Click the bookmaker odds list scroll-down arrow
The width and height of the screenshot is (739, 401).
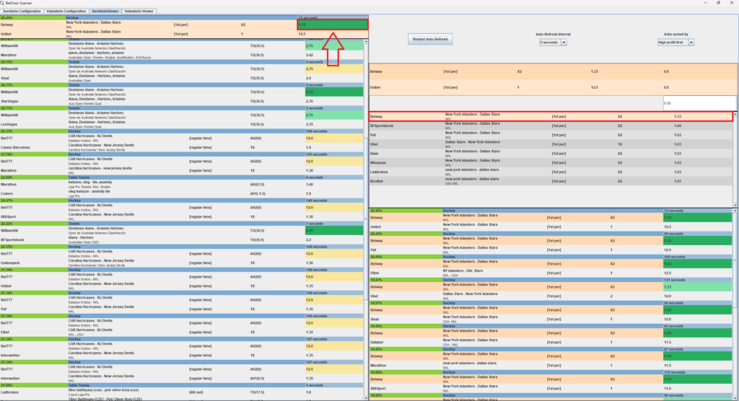point(735,205)
